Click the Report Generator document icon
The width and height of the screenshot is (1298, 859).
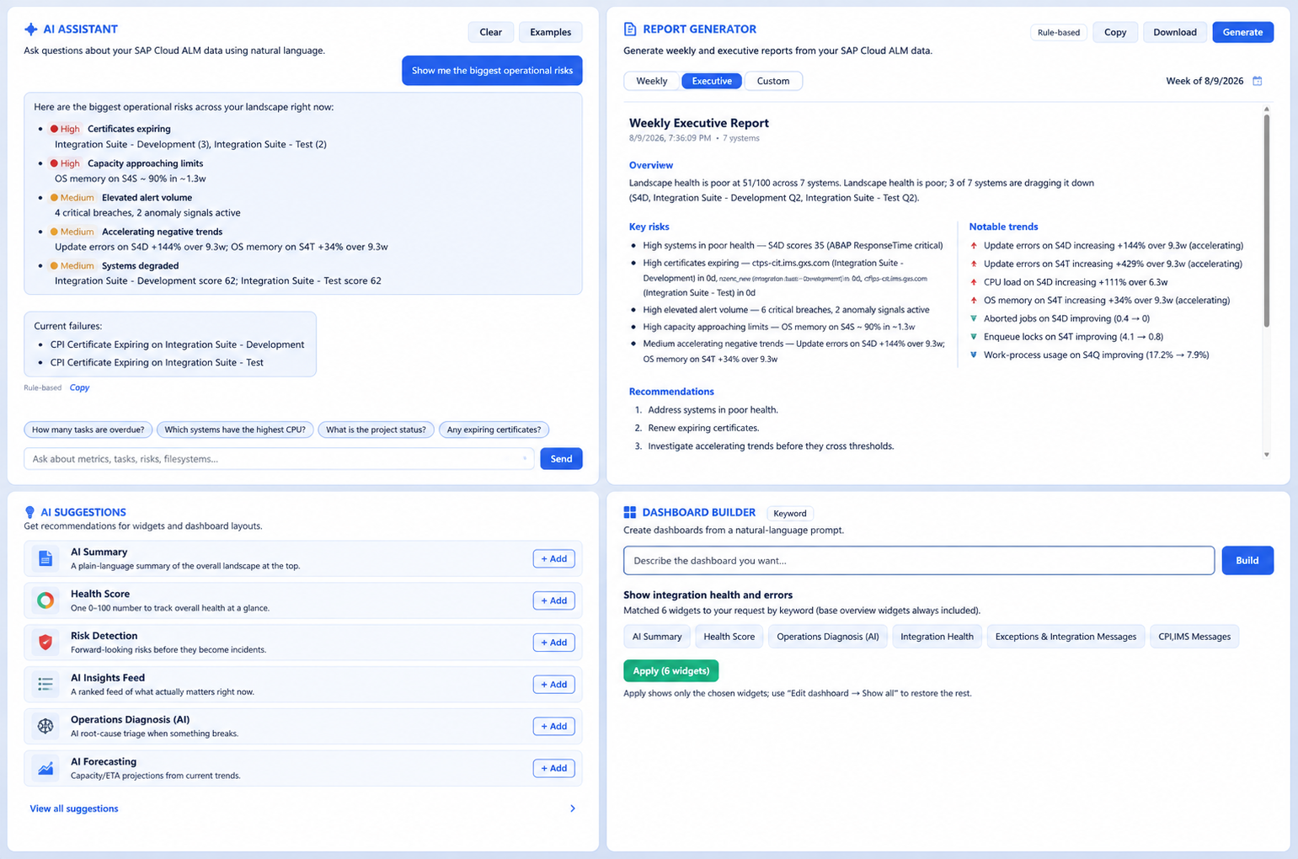[x=630, y=29]
